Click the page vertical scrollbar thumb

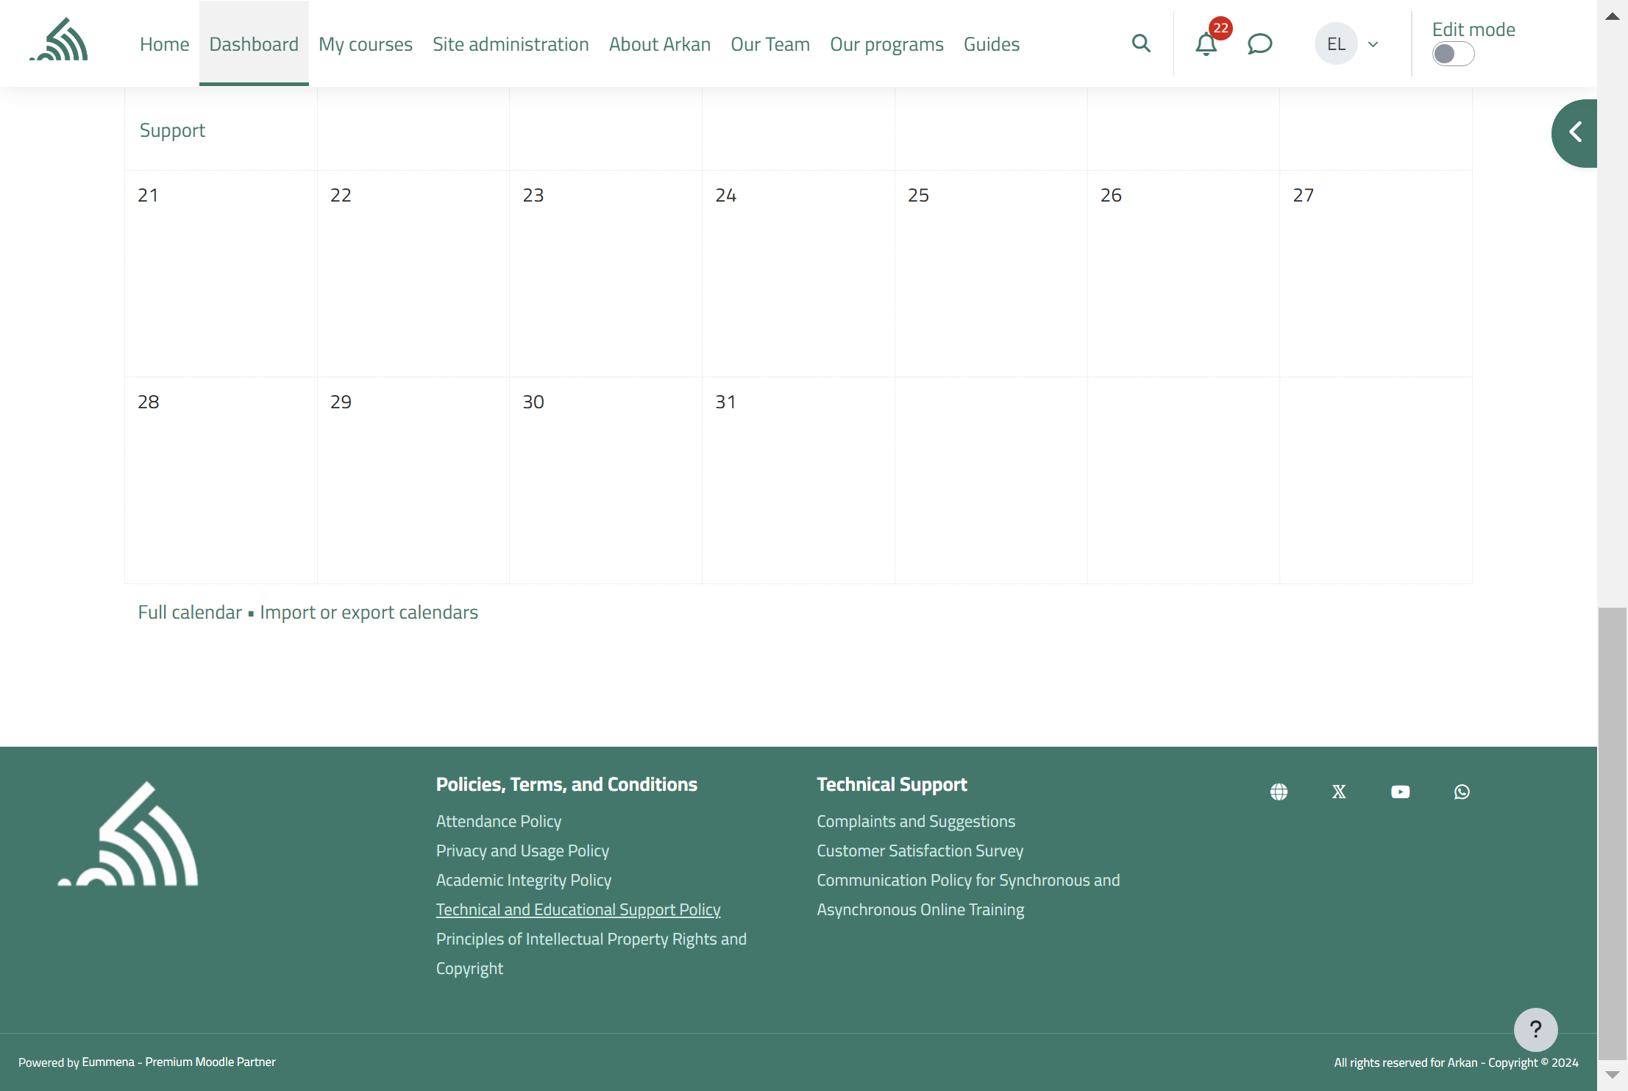point(1613,833)
